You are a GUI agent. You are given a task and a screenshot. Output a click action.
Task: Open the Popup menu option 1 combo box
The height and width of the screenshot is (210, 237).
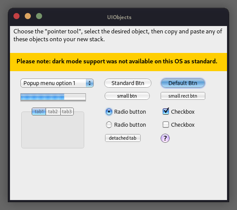(57, 83)
